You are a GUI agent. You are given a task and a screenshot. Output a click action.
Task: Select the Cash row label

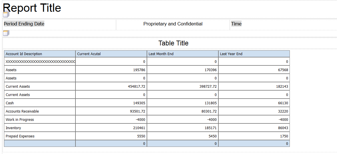point(10,103)
